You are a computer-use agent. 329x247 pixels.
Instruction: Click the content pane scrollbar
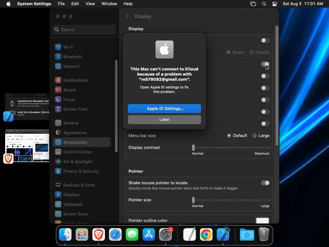tap(277, 86)
